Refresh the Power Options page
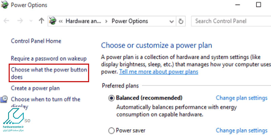271x135 pixels. pos(181,21)
